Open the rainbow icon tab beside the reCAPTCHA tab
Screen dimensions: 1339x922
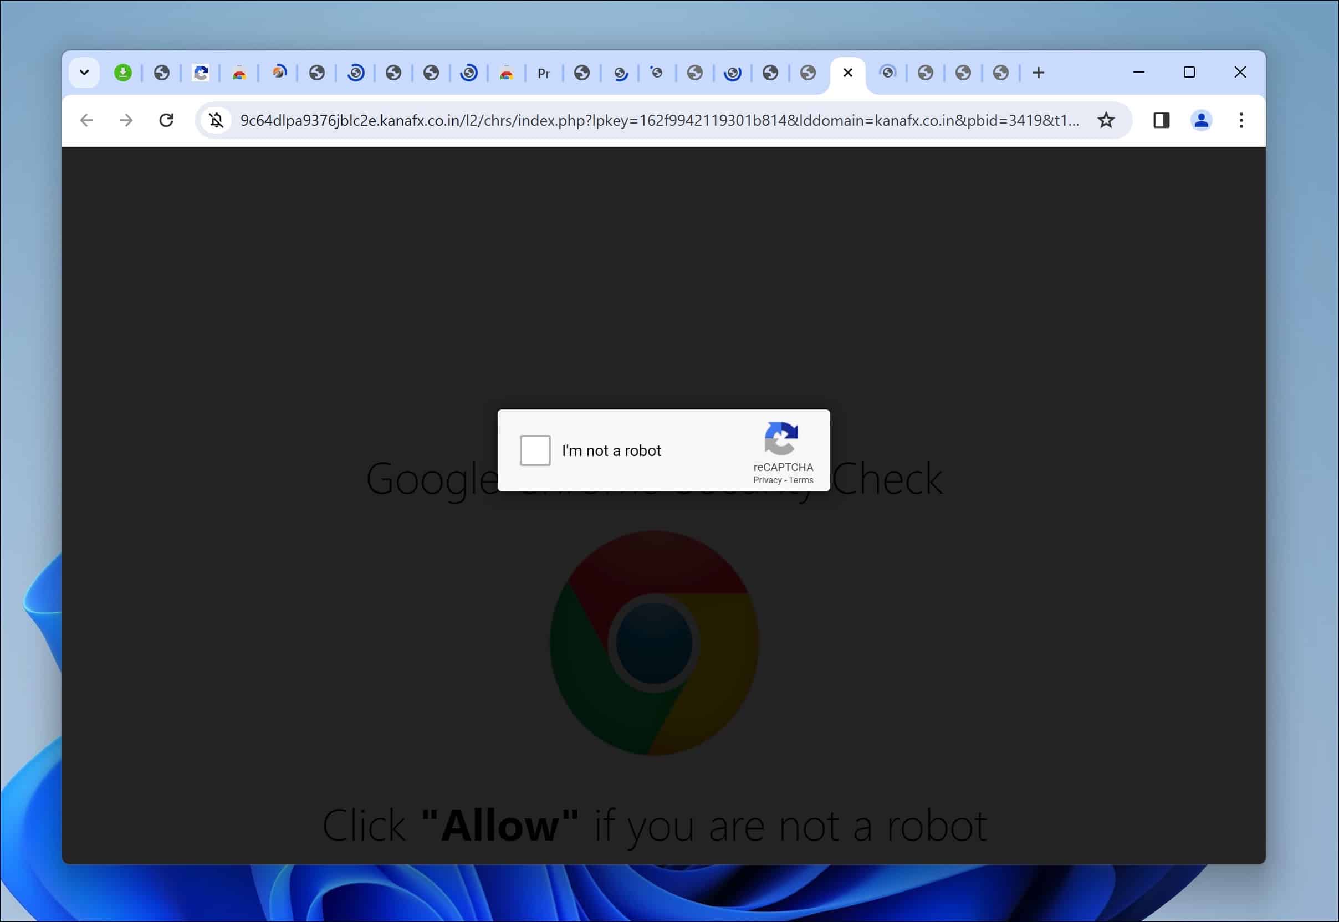click(x=239, y=73)
